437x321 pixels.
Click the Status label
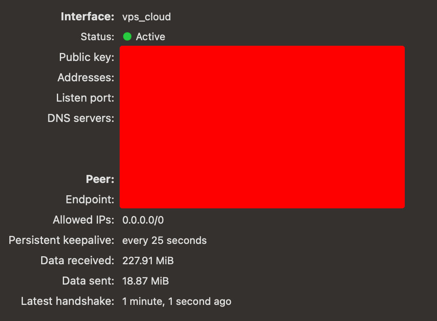click(x=97, y=37)
